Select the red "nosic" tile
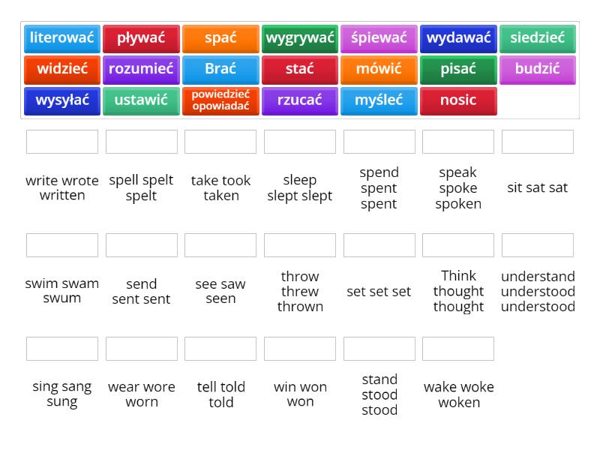The image size is (600, 450). [x=458, y=100]
